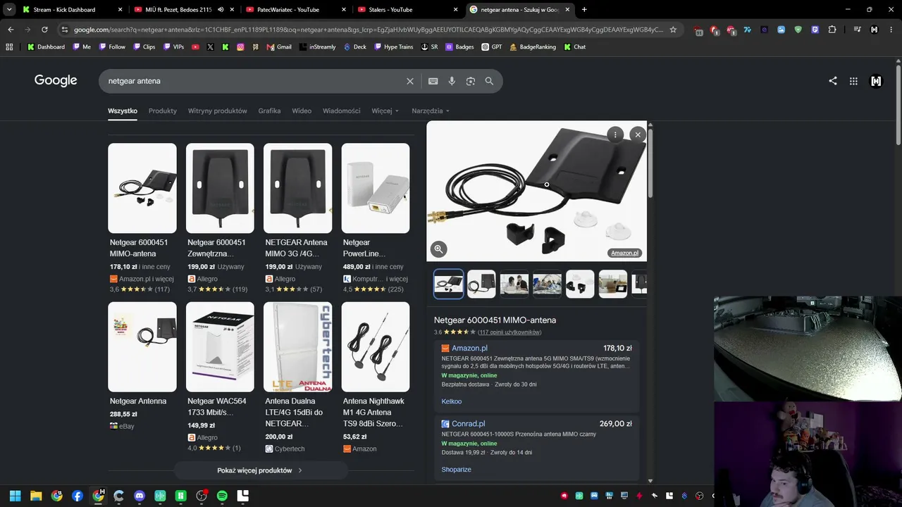The height and width of the screenshot is (507, 902).
Task: Start voice search with the microphone icon
Action: point(452,81)
